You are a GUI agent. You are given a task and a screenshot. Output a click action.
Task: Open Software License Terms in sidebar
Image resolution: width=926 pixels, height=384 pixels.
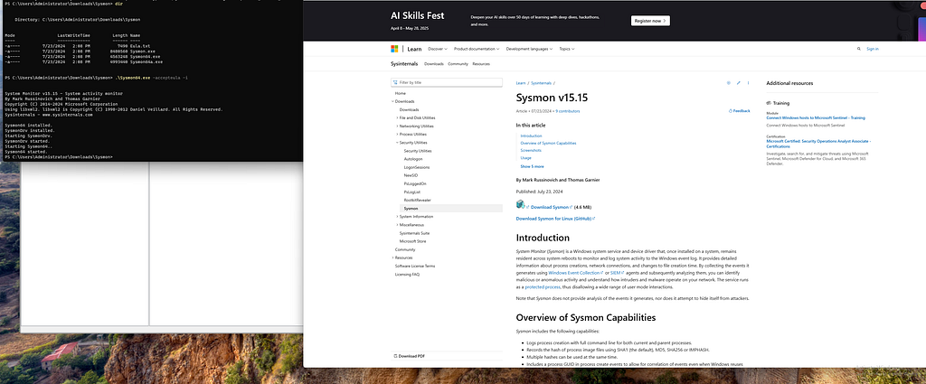click(415, 266)
